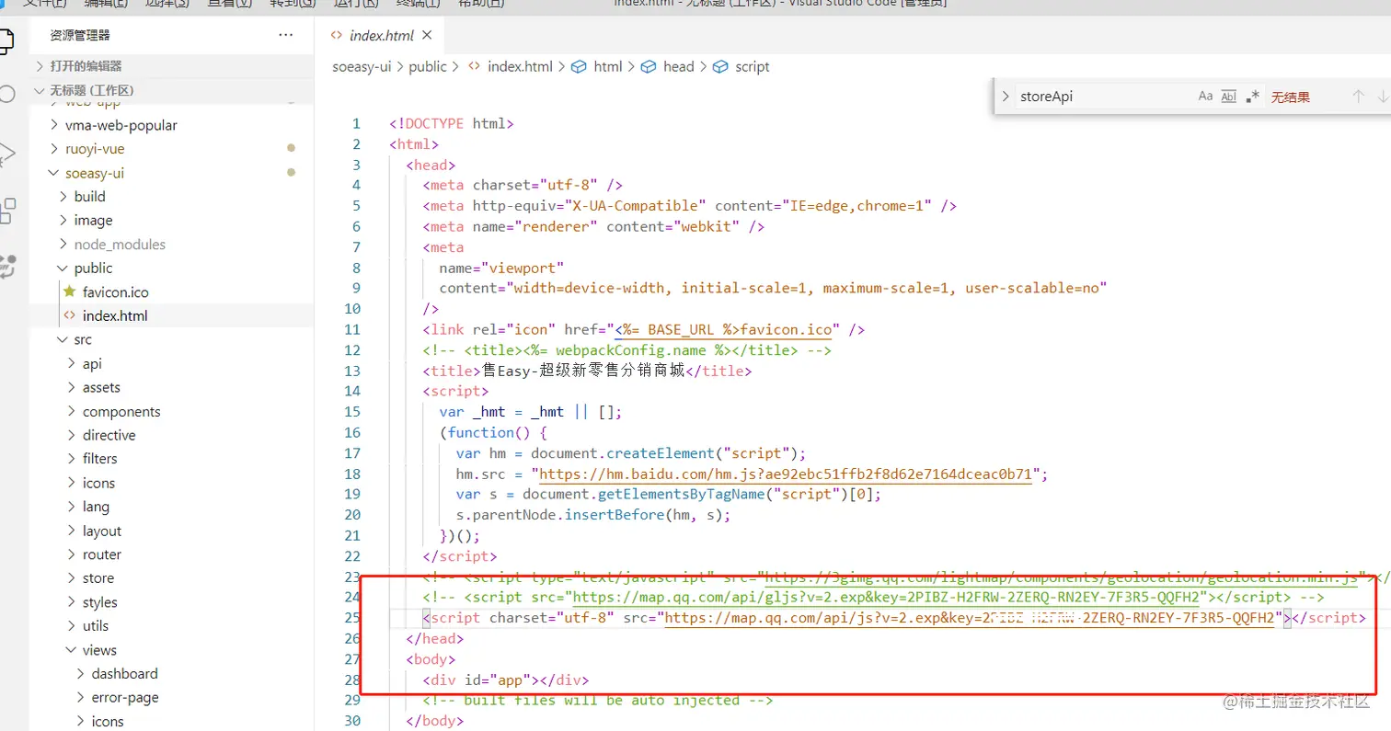Click line number 14 in the gutter
The image size is (1391, 731).
pyautogui.click(x=353, y=392)
